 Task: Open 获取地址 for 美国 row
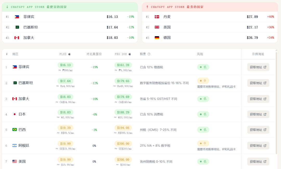pos(258,161)
